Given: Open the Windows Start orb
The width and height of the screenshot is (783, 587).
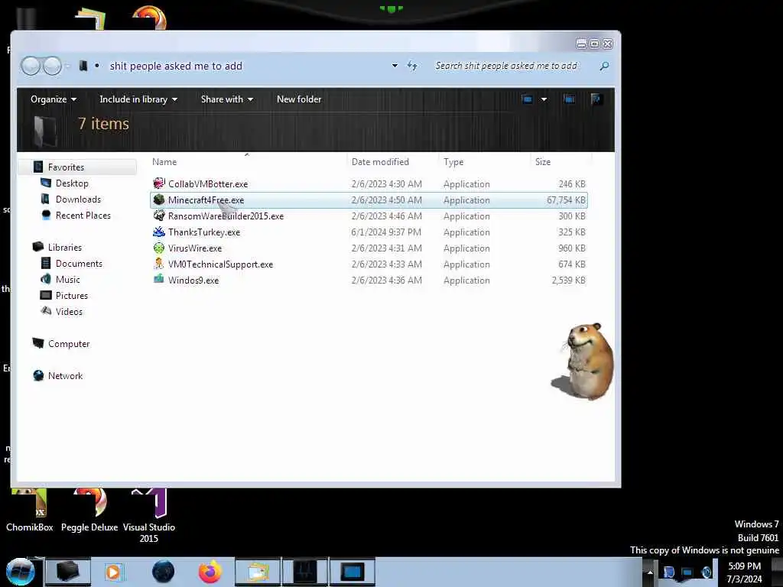Looking at the screenshot, I should click(x=21, y=572).
